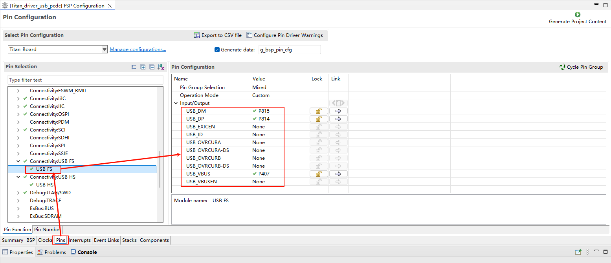This screenshot has width=611, height=263.
Task: Expand the Connectivity:SCI tree node
Action: 18,130
